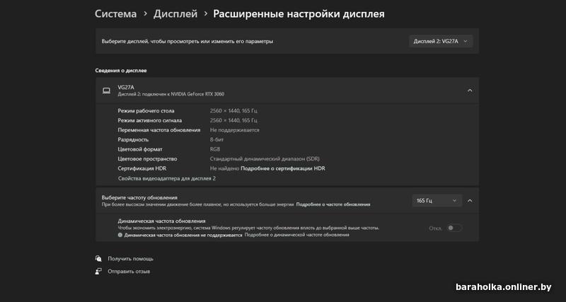
Task: Click info icon beside dynamic refresh warning
Action: (120, 235)
